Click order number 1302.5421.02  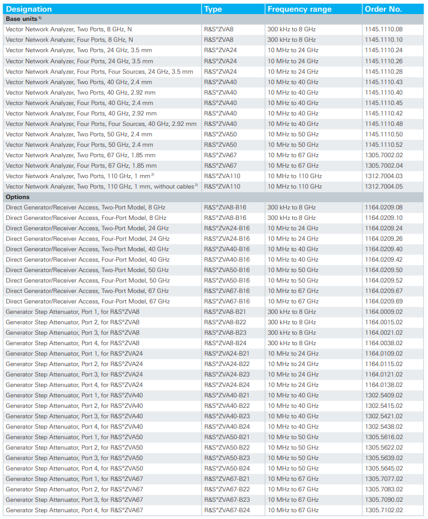(x=384, y=416)
